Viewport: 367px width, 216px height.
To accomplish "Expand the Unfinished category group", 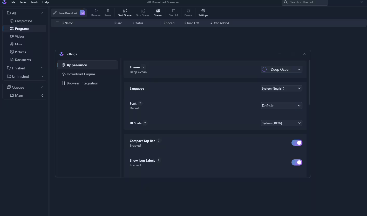I will click(x=42, y=76).
